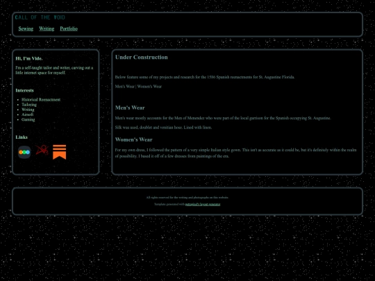Image resolution: width=375 pixels, height=281 pixels.
Task: Click the 'Men of Menendez' paragraph
Action: [223, 118]
